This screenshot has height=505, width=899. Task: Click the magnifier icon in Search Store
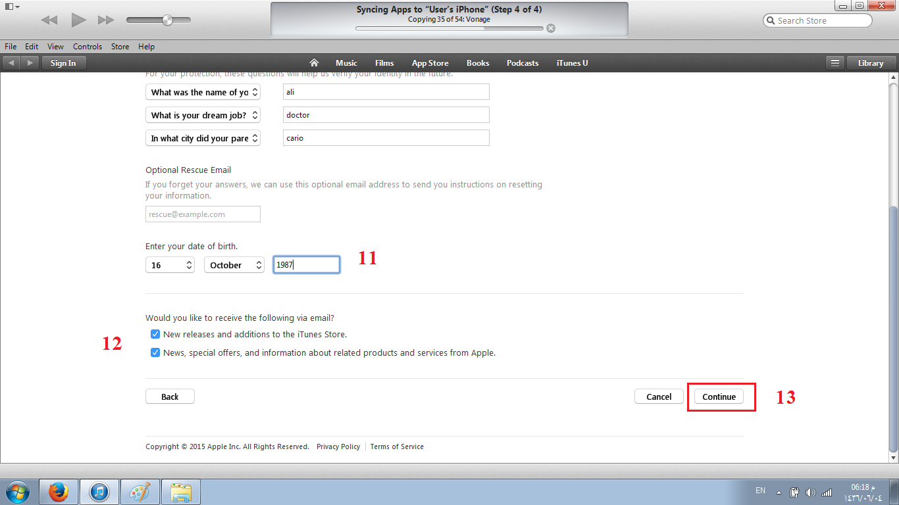(x=771, y=20)
